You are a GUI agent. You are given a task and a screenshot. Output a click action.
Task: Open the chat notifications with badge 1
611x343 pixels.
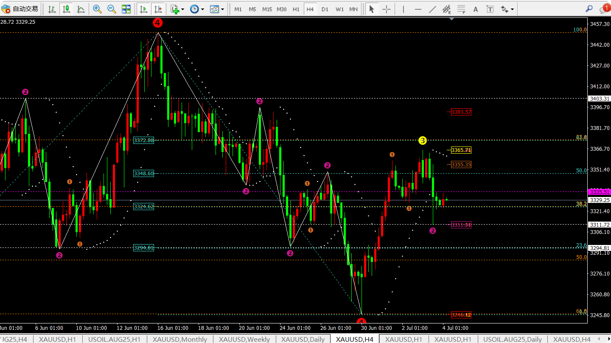(x=604, y=8)
